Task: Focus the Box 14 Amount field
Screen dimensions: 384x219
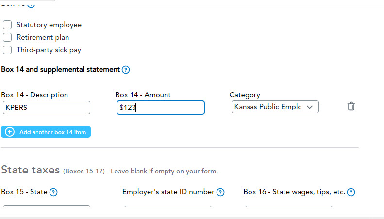Action: pos(160,108)
